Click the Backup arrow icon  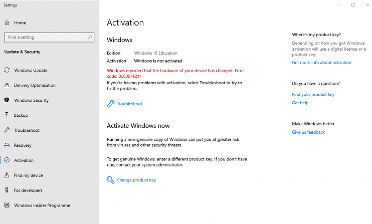click(x=7, y=115)
